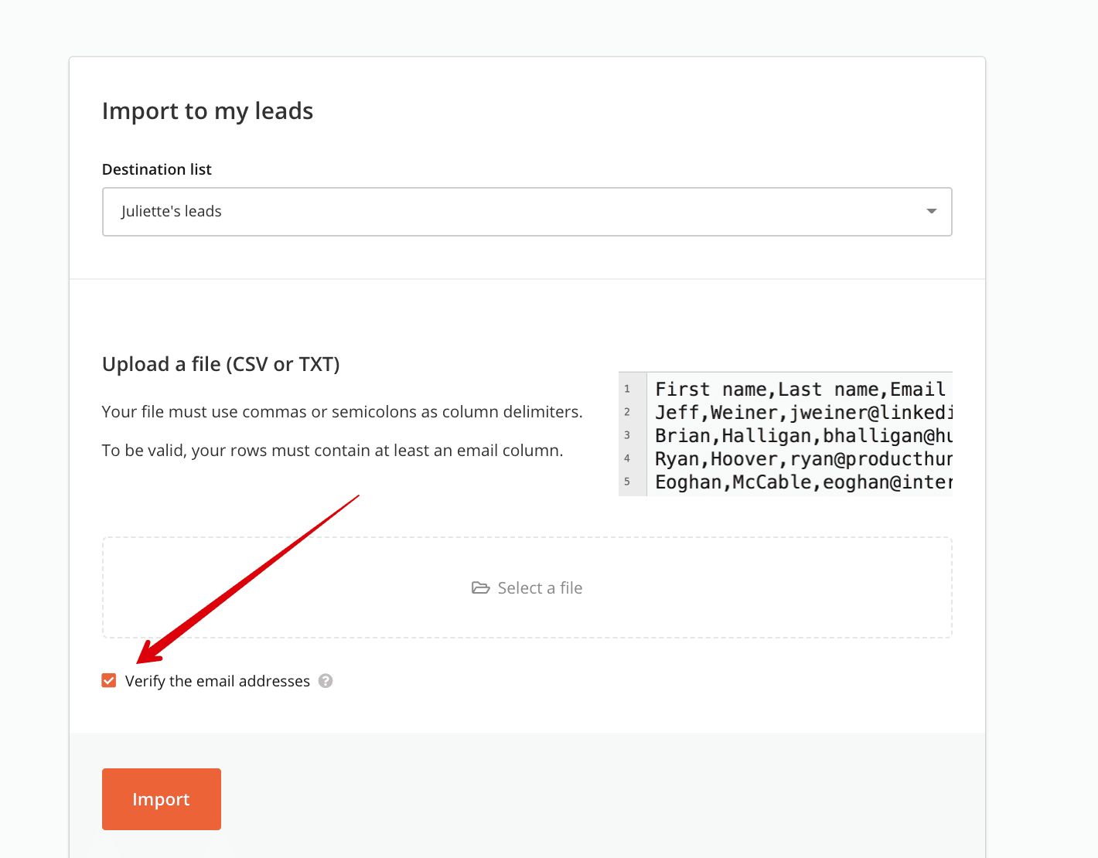1098x858 pixels.
Task: Click the 'First name,Last name,Email' example row
Action: click(800, 389)
